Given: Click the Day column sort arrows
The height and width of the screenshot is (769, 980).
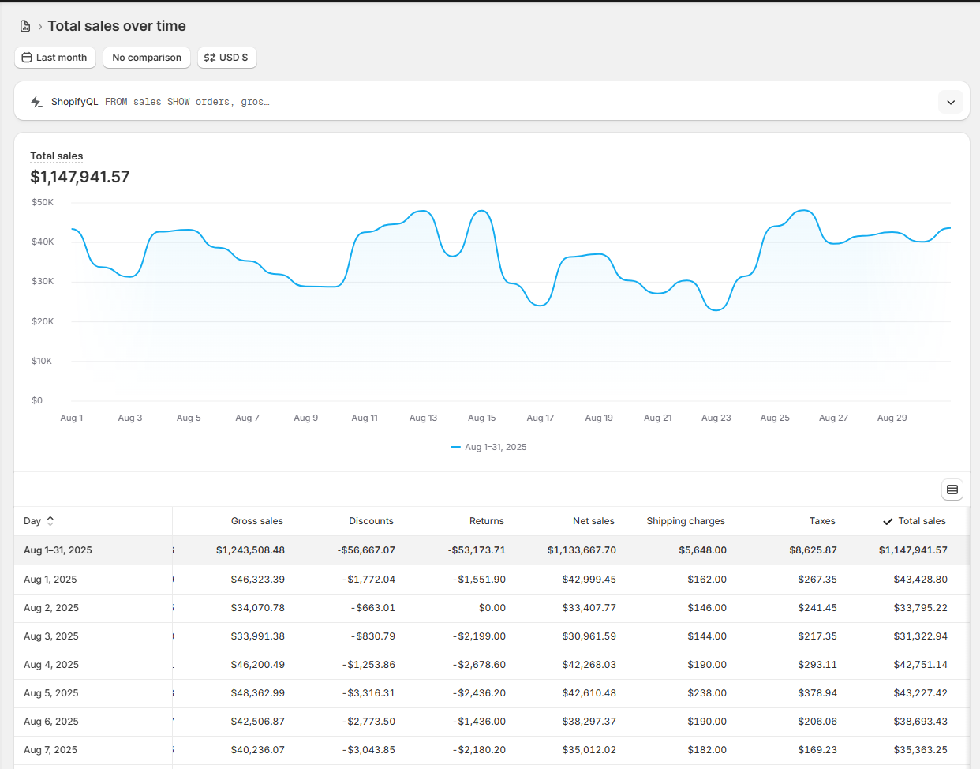Looking at the screenshot, I should tap(50, 521).
